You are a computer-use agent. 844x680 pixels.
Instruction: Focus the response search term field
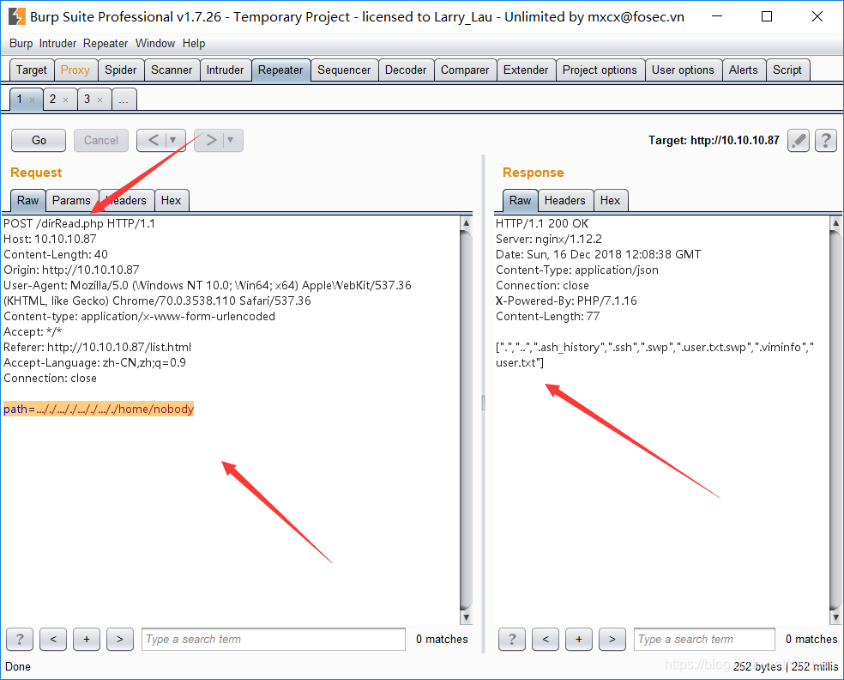point(704,639)
